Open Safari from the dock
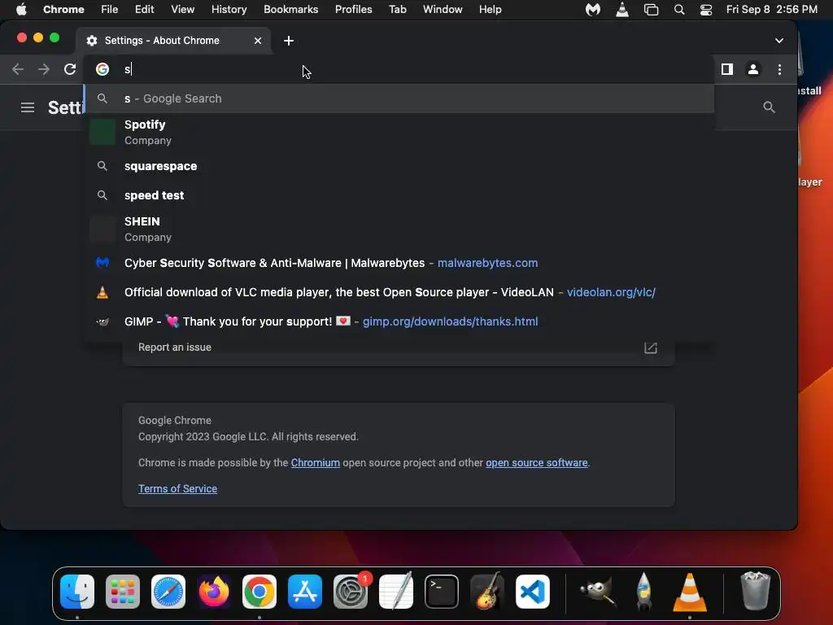 click(168, 592)
